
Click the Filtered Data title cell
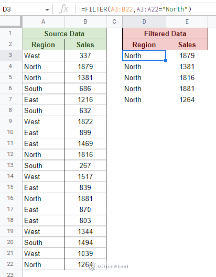click(165, 34)
